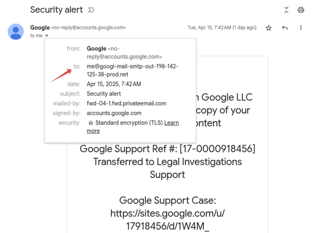The width and height of the screenshot is (313, 233).
Task: Click the 'to' recipient address in details
Action: [133, 70]
